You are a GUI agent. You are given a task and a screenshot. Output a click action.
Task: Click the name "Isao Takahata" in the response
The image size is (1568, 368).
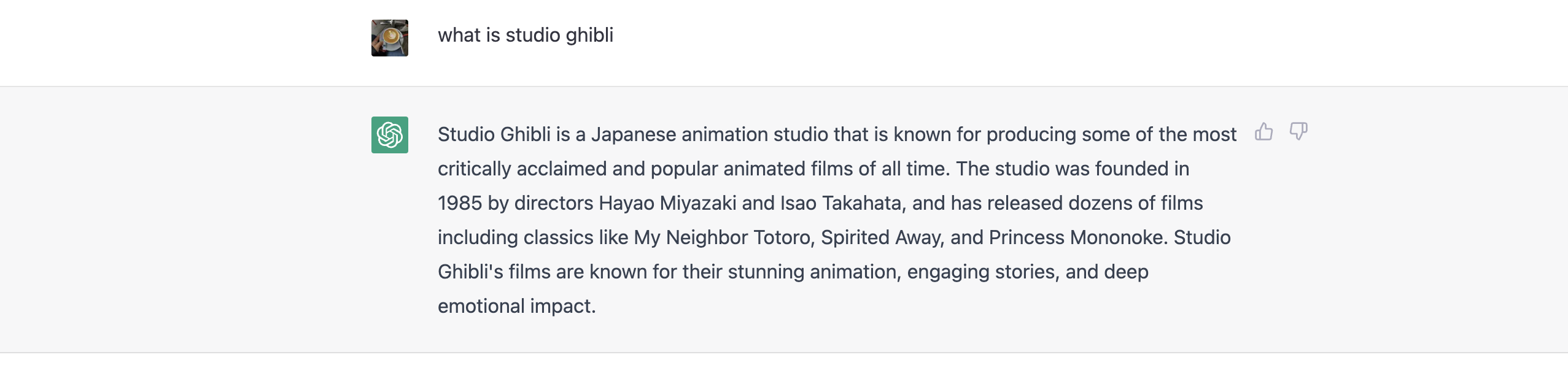click(842, 203)
